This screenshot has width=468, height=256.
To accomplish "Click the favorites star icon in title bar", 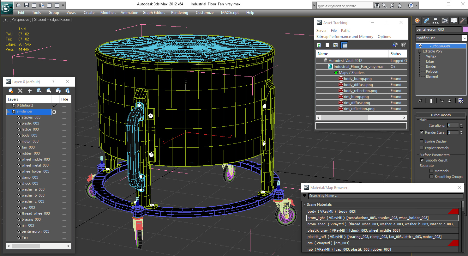I will [x=399, y=5].
